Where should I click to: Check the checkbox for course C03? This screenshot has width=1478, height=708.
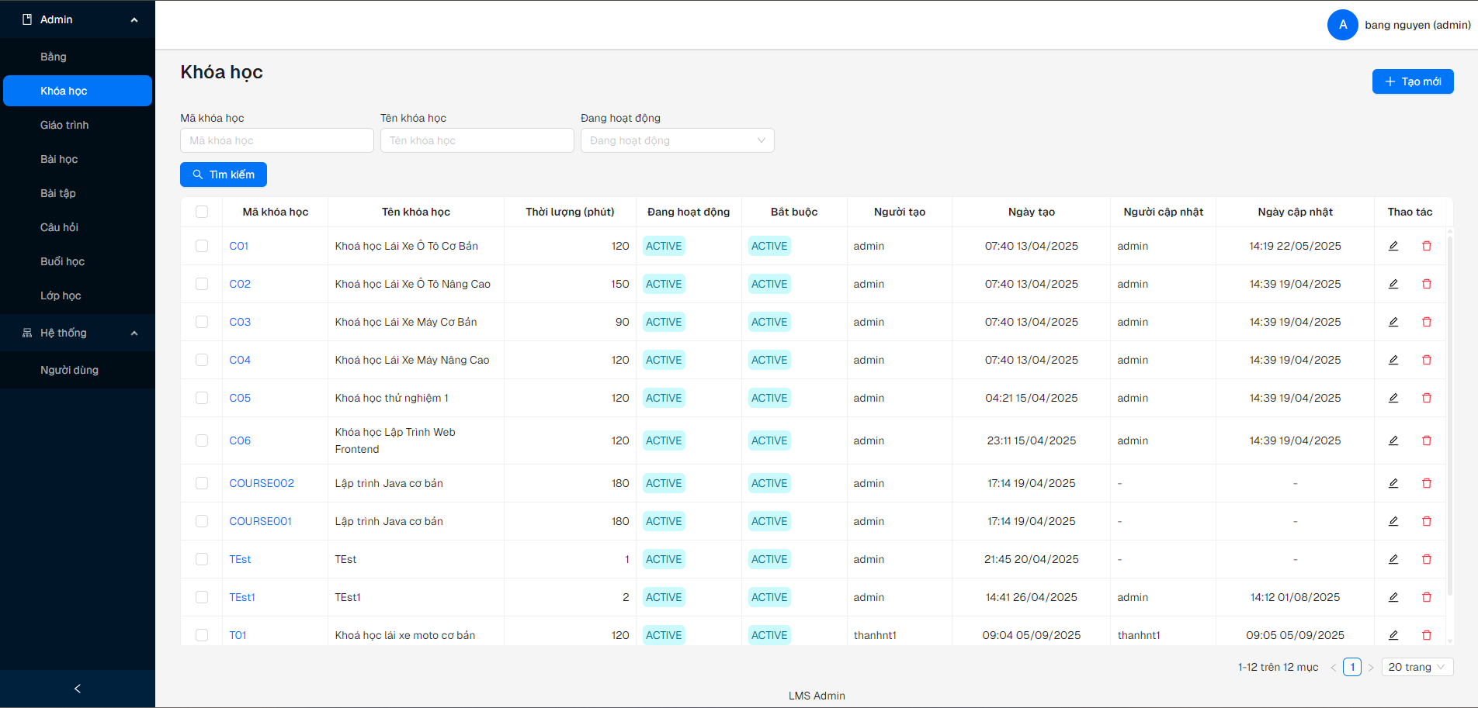(x=202, y=322)
